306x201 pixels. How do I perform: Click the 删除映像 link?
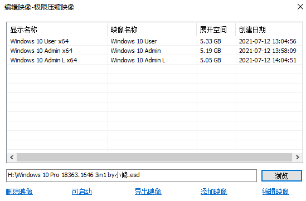click(19, 192)
